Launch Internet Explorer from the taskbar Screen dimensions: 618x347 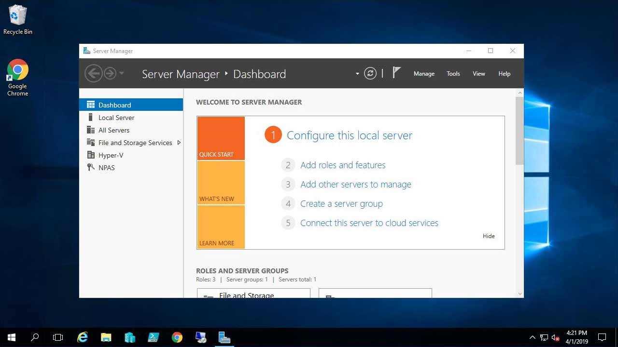click(83, 337)
